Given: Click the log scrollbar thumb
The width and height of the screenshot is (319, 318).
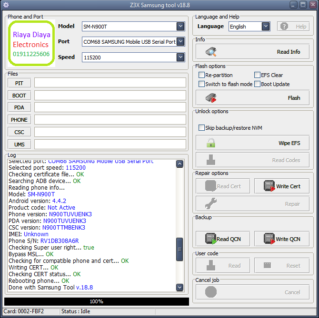Looking at the screenshot, I should coord(179,250).
